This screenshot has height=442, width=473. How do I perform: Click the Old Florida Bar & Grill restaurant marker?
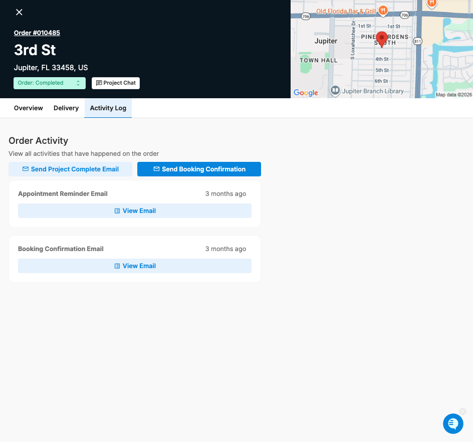click(x=383, y=11)
